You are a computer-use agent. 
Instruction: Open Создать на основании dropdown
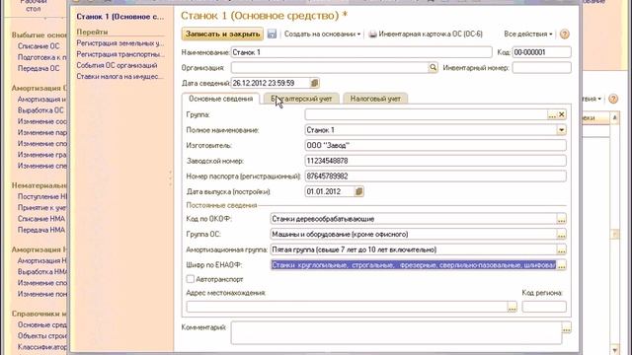coord(323,35)
